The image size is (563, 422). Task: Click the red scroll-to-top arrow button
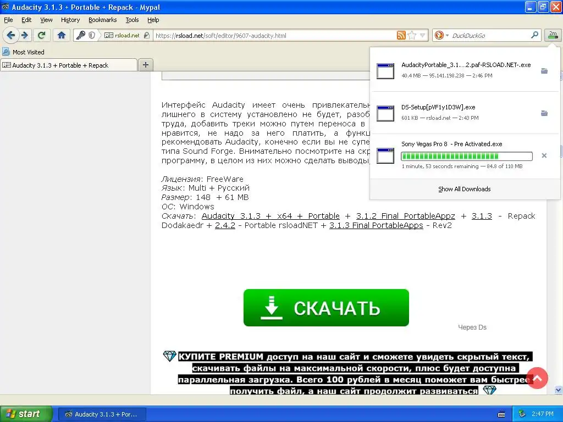537,378
